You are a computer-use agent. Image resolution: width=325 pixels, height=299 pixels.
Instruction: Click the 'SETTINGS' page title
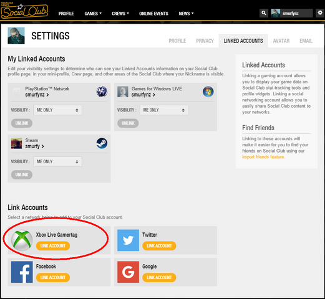pyautogui.click(x=51, y=36)
